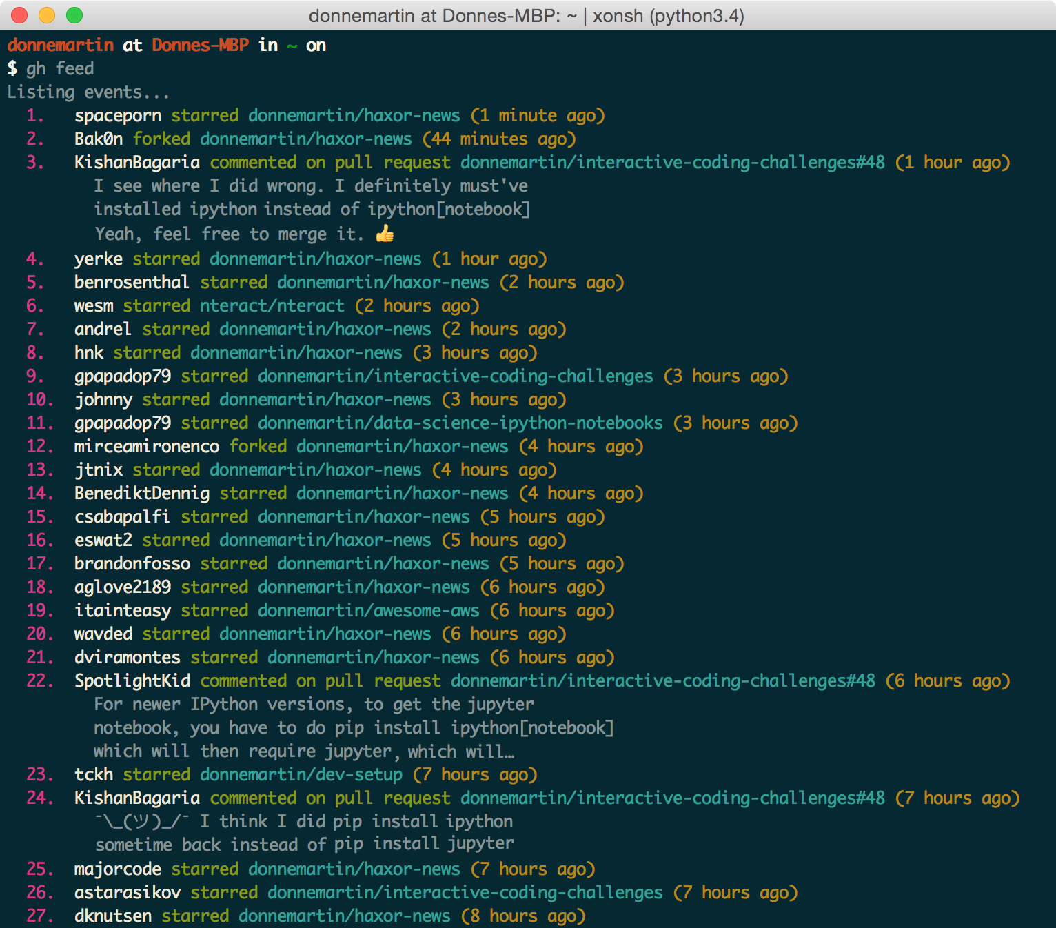The height and width of the screenshot is (928, 1056).
Task: Click event number 27 for dknutsen
Action: 40,916
